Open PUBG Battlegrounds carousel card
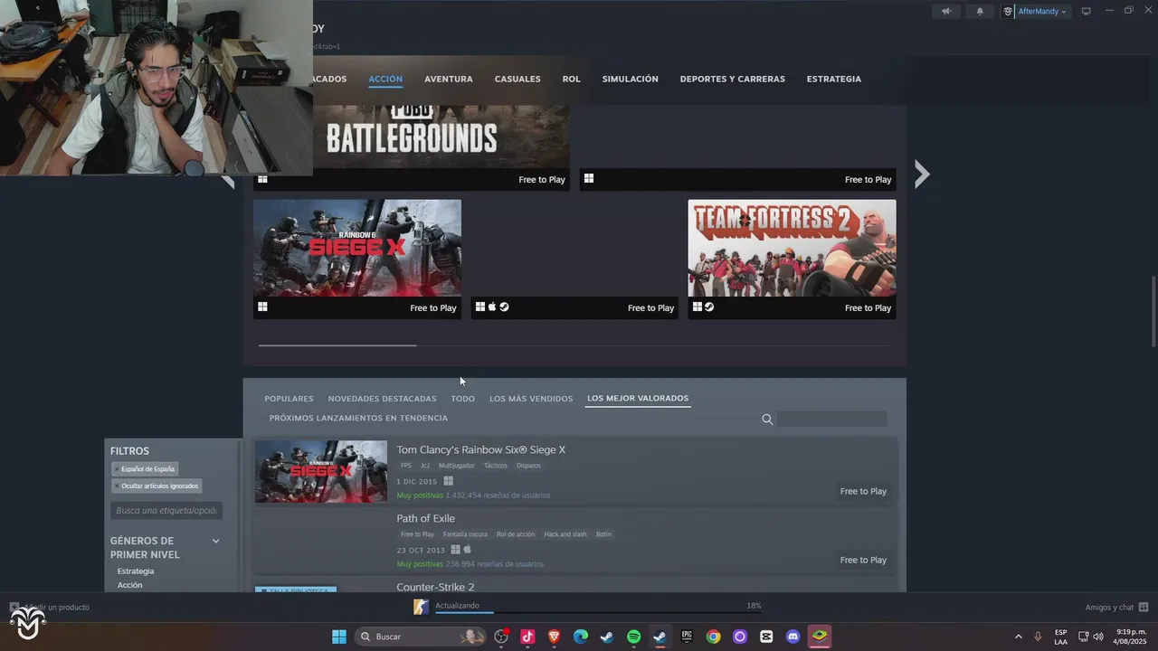The width and height of the screenshot is (1158, 651). pos(412,146)
